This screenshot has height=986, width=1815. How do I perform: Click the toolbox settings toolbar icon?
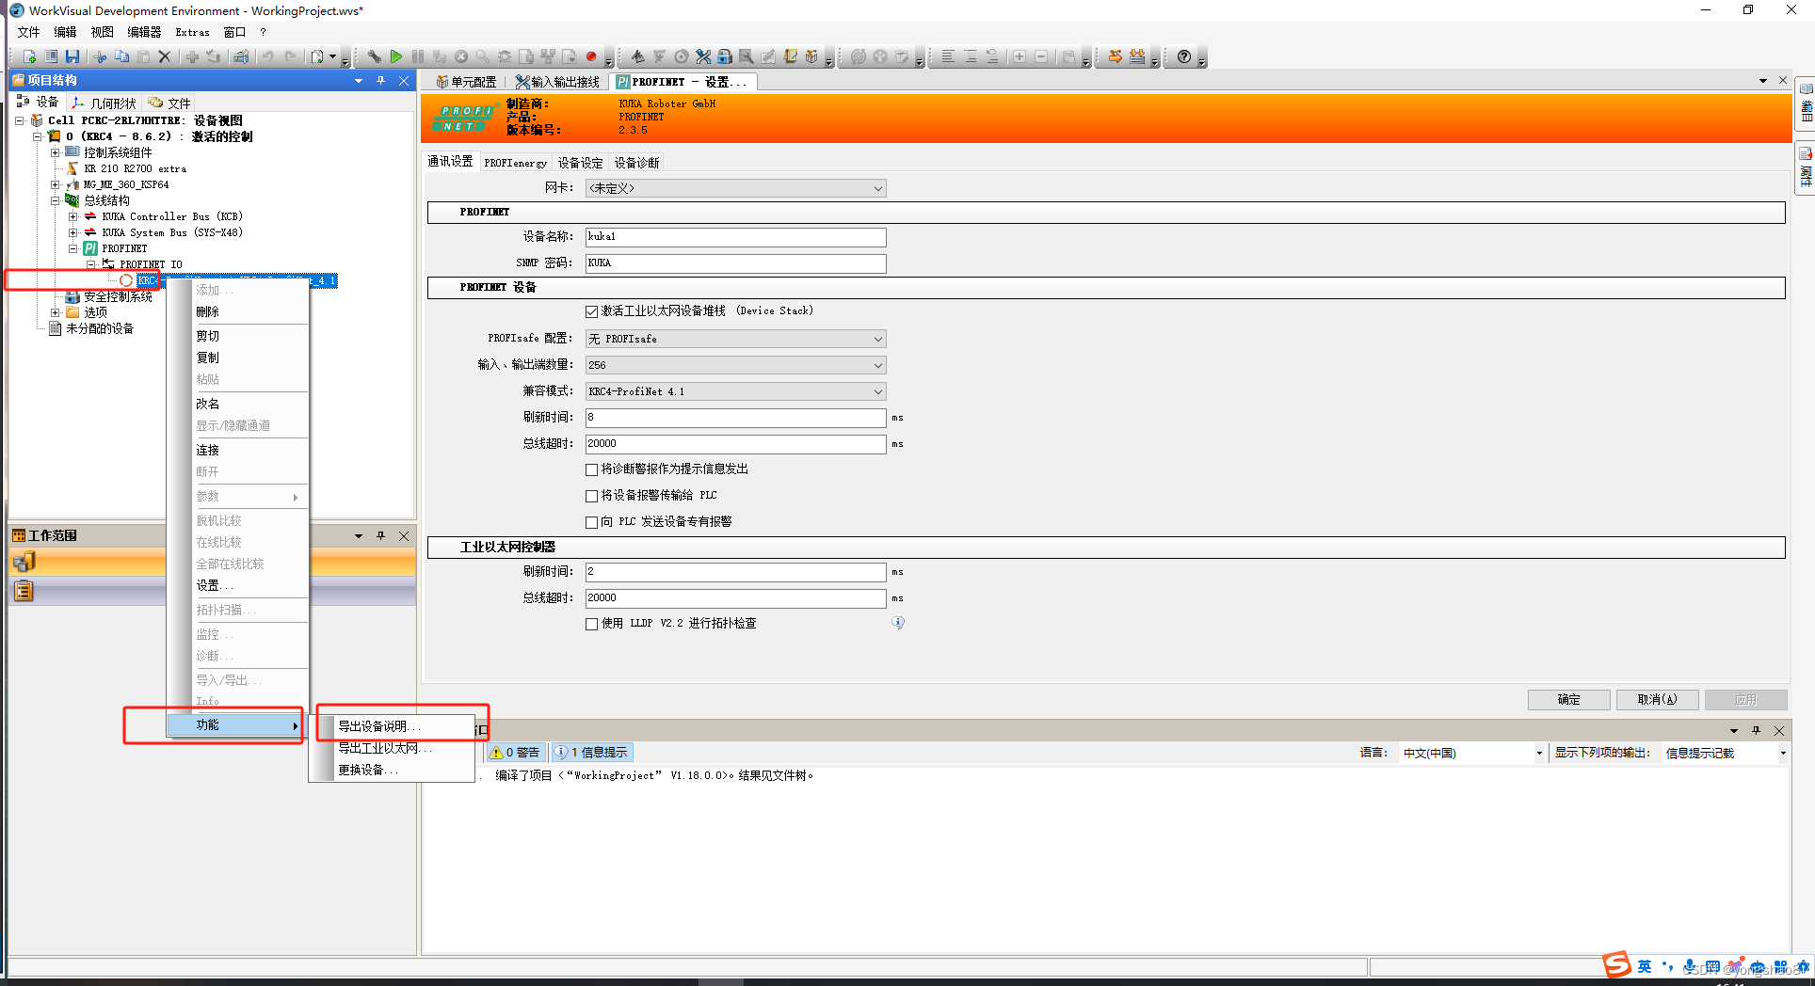(240, 56)
